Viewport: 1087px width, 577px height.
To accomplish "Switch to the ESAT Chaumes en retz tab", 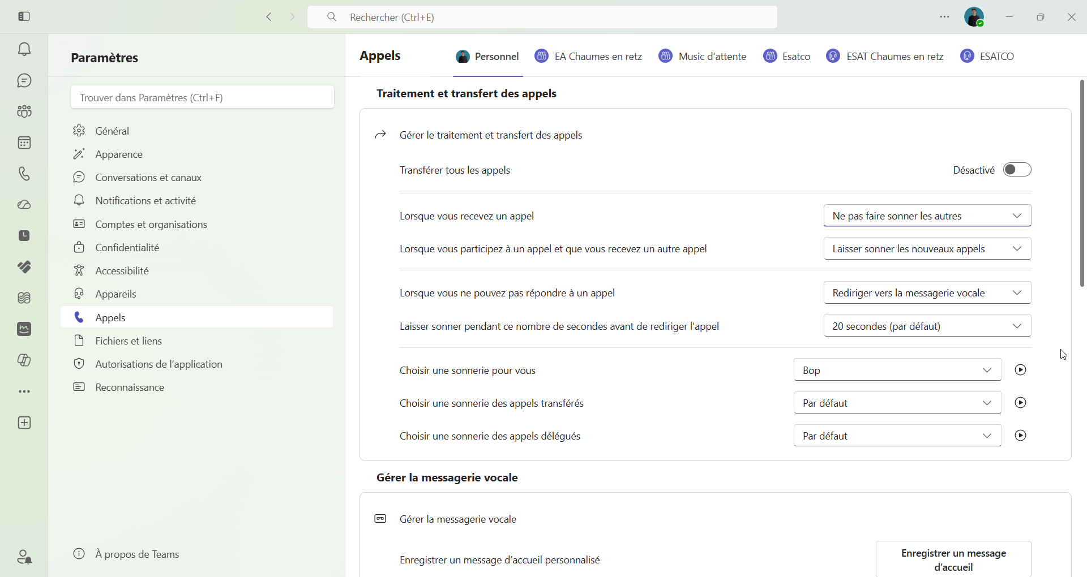I will (x=885, y=57).
